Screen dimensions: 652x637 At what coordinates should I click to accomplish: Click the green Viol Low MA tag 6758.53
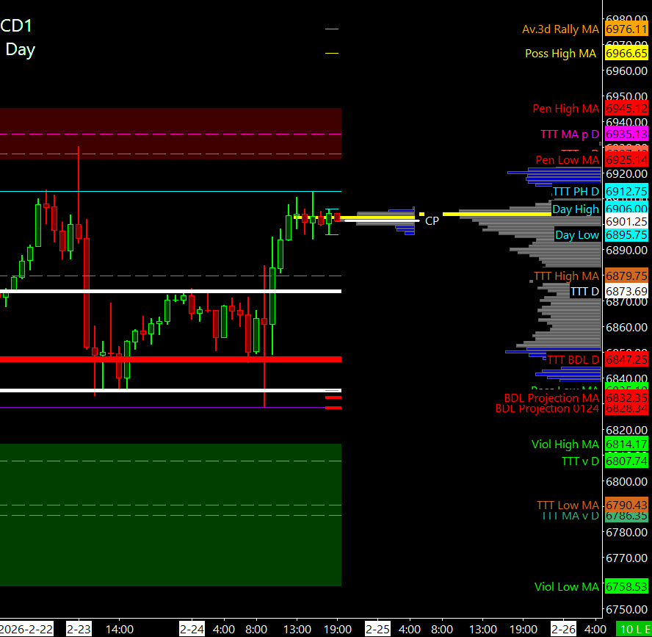(x=626, y=587)
